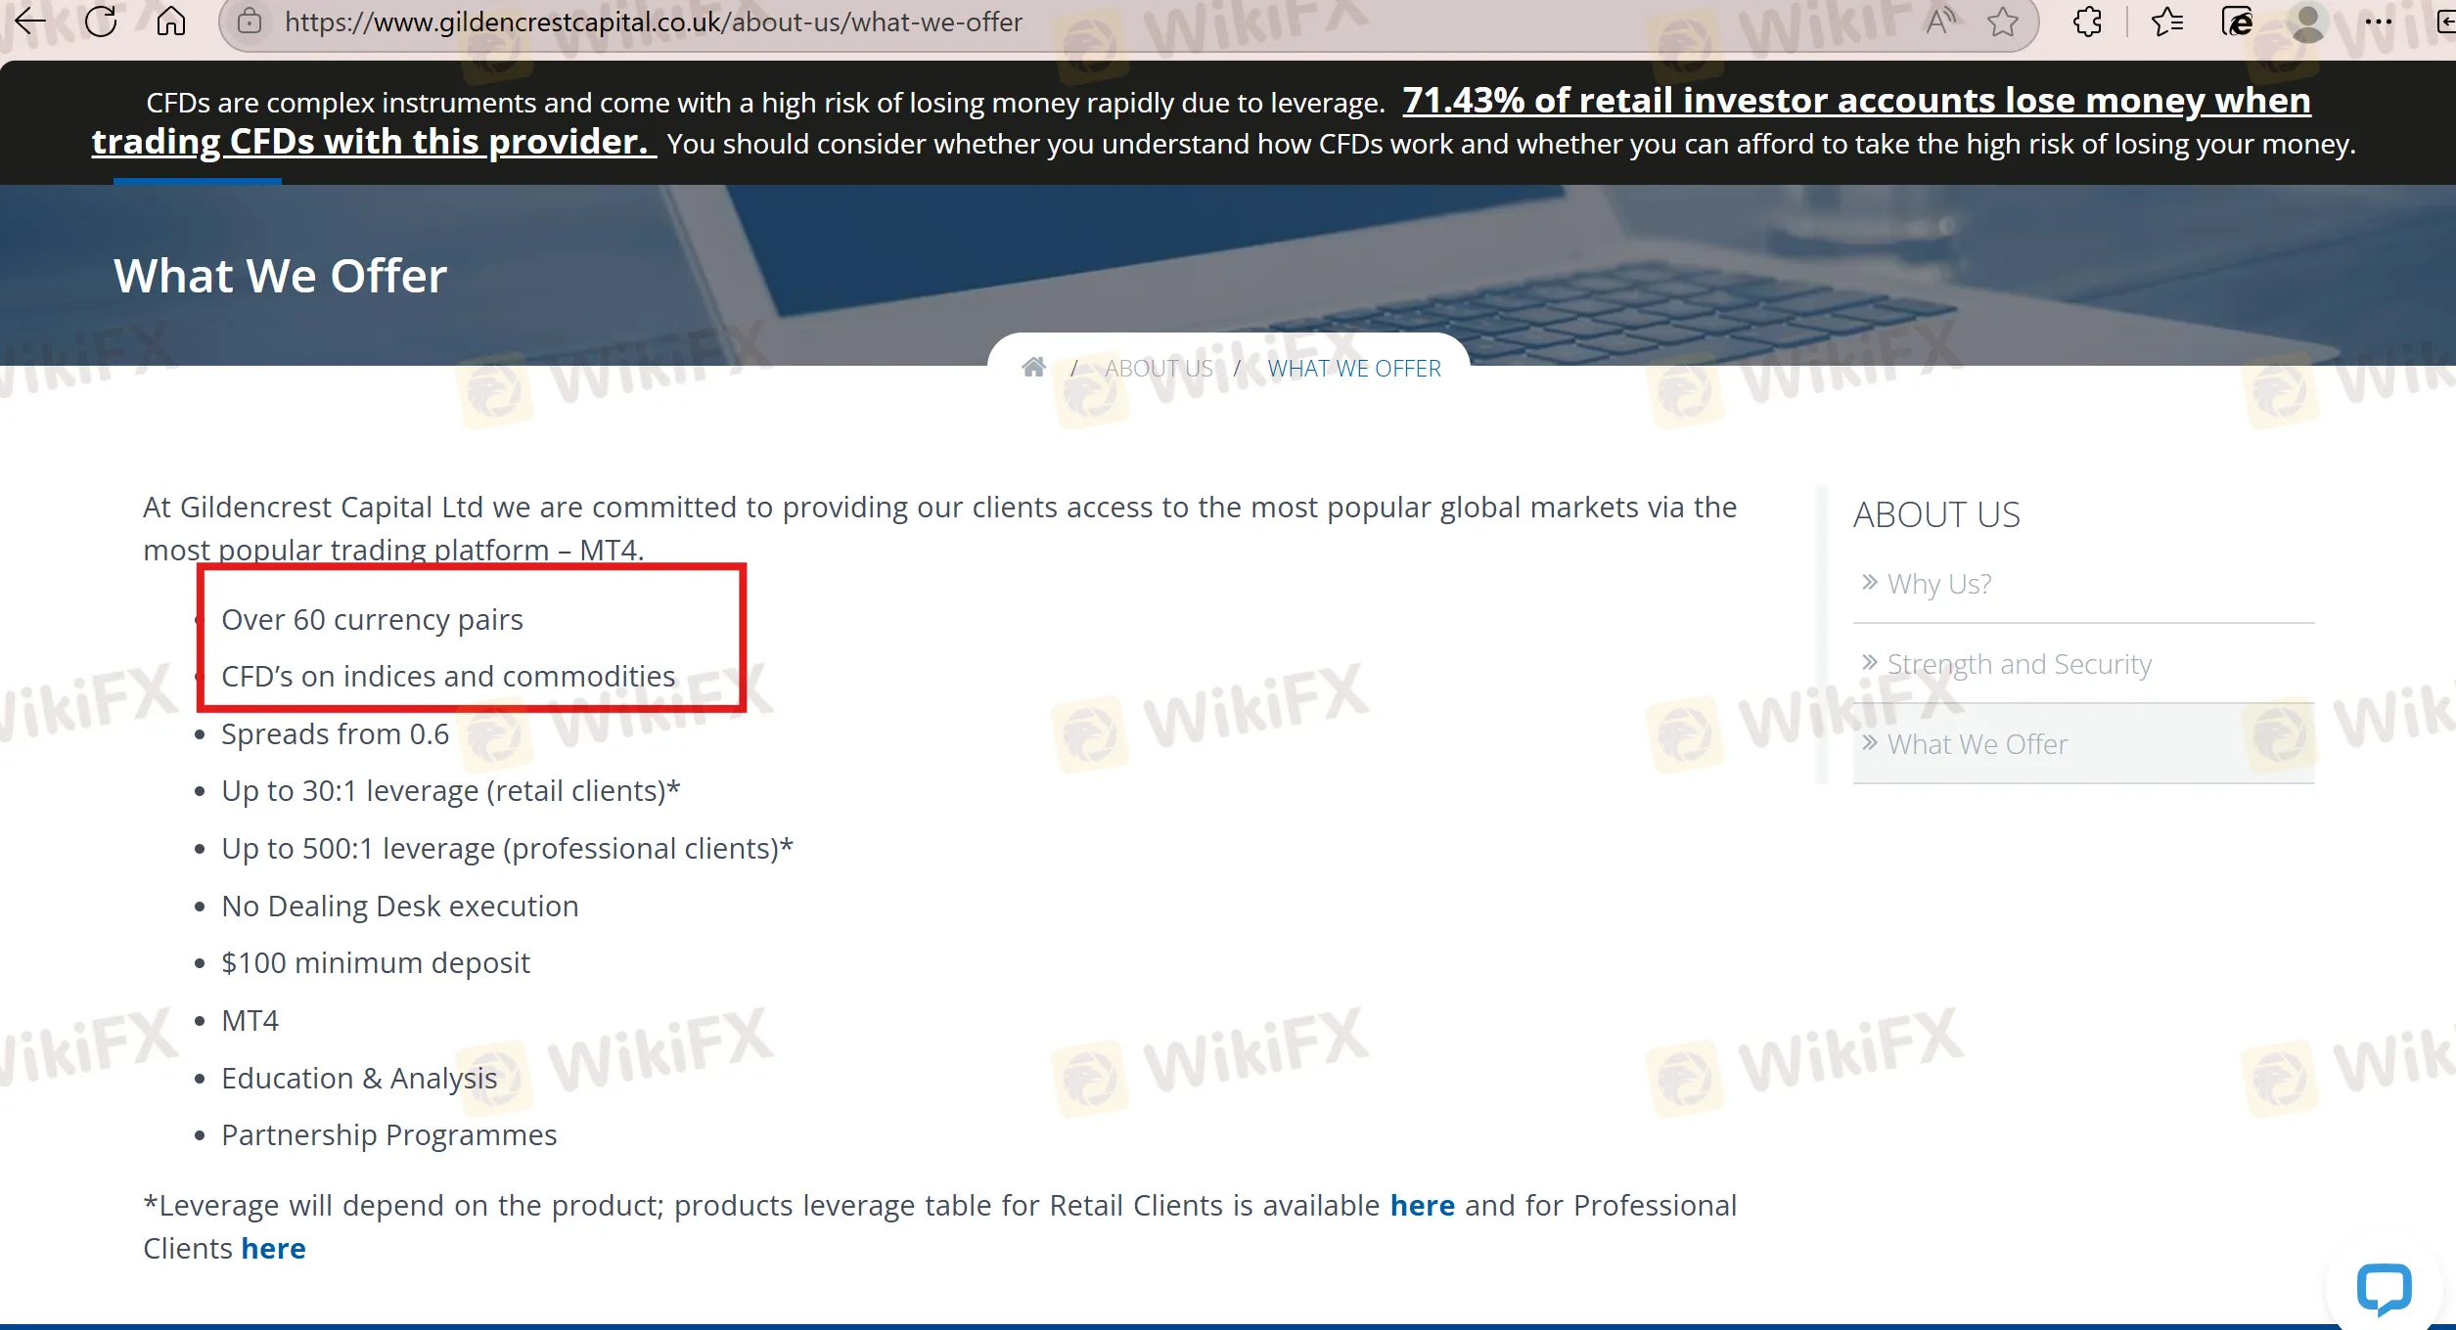Open the Favorites list icon

click(x=2167, y=22)
